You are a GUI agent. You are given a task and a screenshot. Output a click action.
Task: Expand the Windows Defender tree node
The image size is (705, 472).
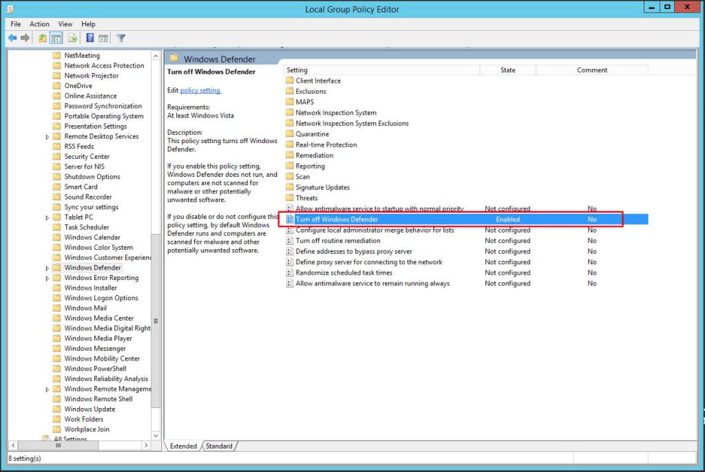click(x=48, y=268)
